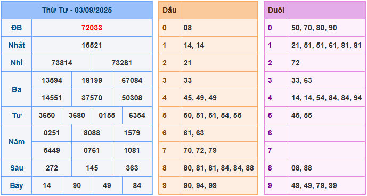
Task: Select Đầu 9 values 90, 94, 99
Action: 200,185
